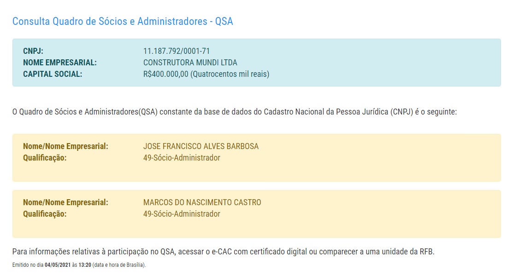513x276 pixels.
Task: Select first partner's 49-Sócio-Administrador text
Action: point(182,158)
